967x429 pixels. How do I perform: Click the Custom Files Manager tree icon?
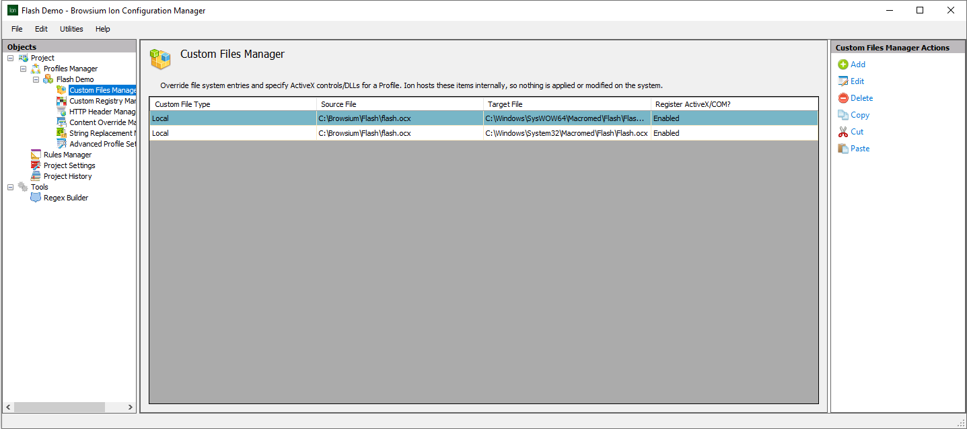61,90
